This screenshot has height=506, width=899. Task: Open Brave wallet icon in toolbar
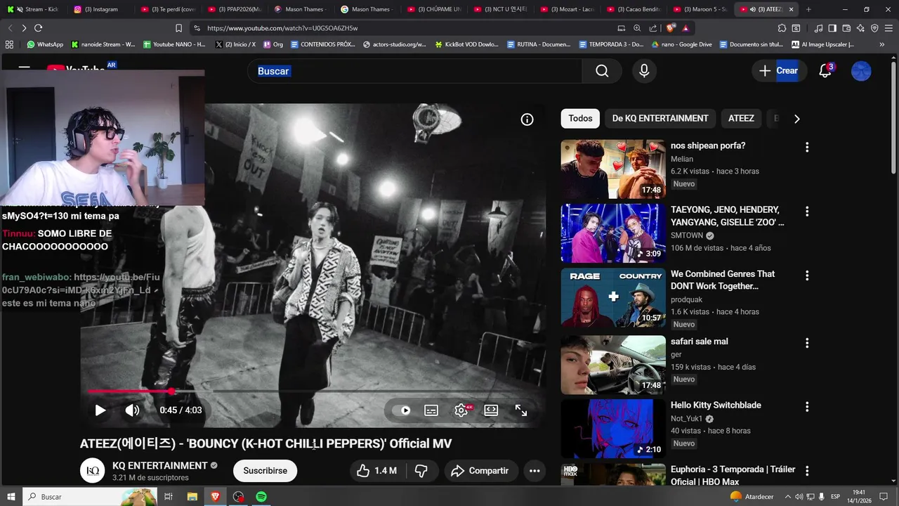pyautogui.click(x=846, y=28)
